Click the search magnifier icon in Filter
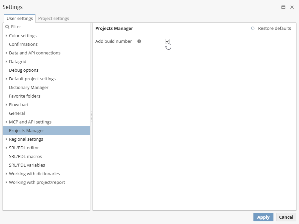Viewport: 299px width, 224px height. point(7,27)
